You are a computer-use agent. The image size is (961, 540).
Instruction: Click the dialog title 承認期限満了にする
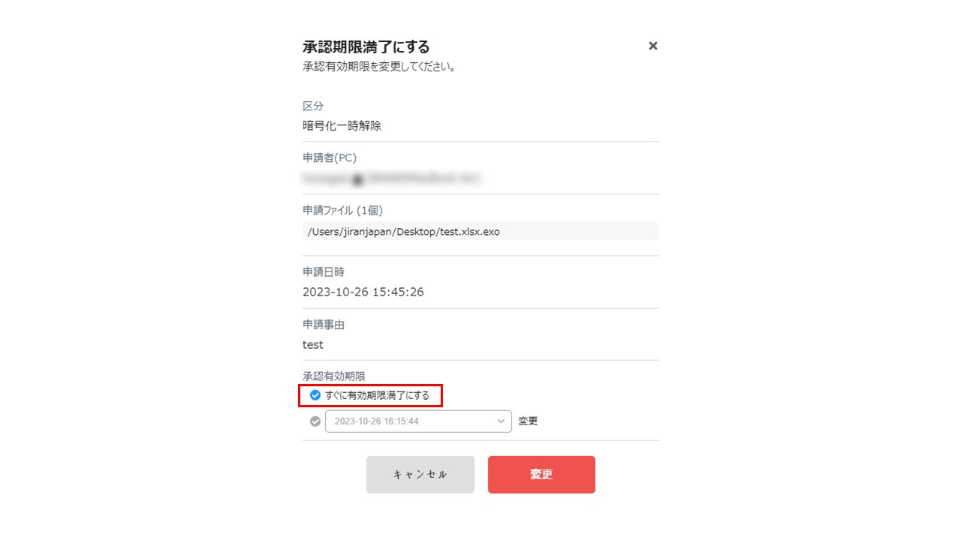coord(366,47)
